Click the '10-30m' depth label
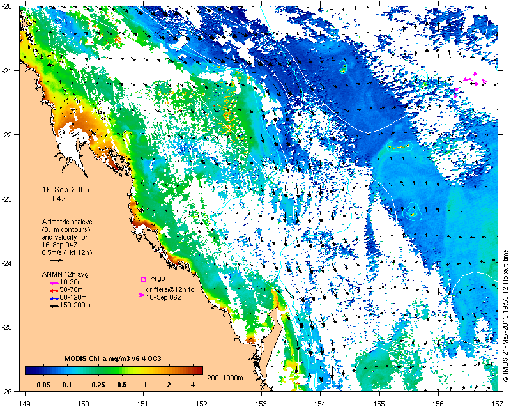511x409 pixels. [x=71, y=282]
